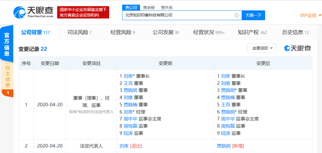Open 周恒磊 link in 变更前 column
This screenshot has width=322, height=153.
(130, 126)
